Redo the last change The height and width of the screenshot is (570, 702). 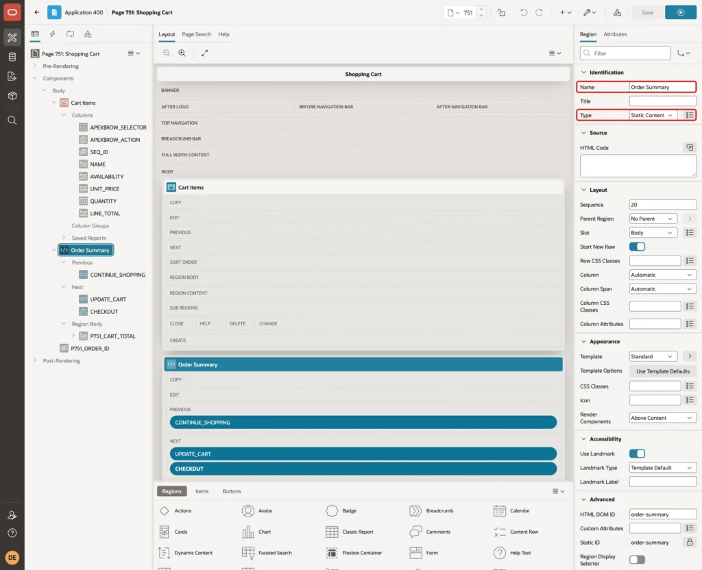pyautogui.click(x=539, y=12)
